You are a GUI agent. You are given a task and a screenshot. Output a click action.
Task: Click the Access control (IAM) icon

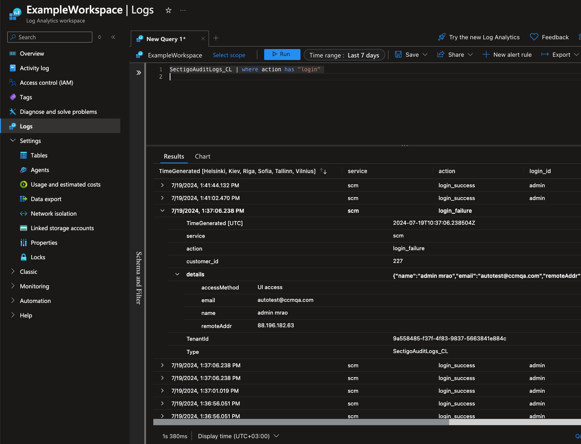pos(13,83)
